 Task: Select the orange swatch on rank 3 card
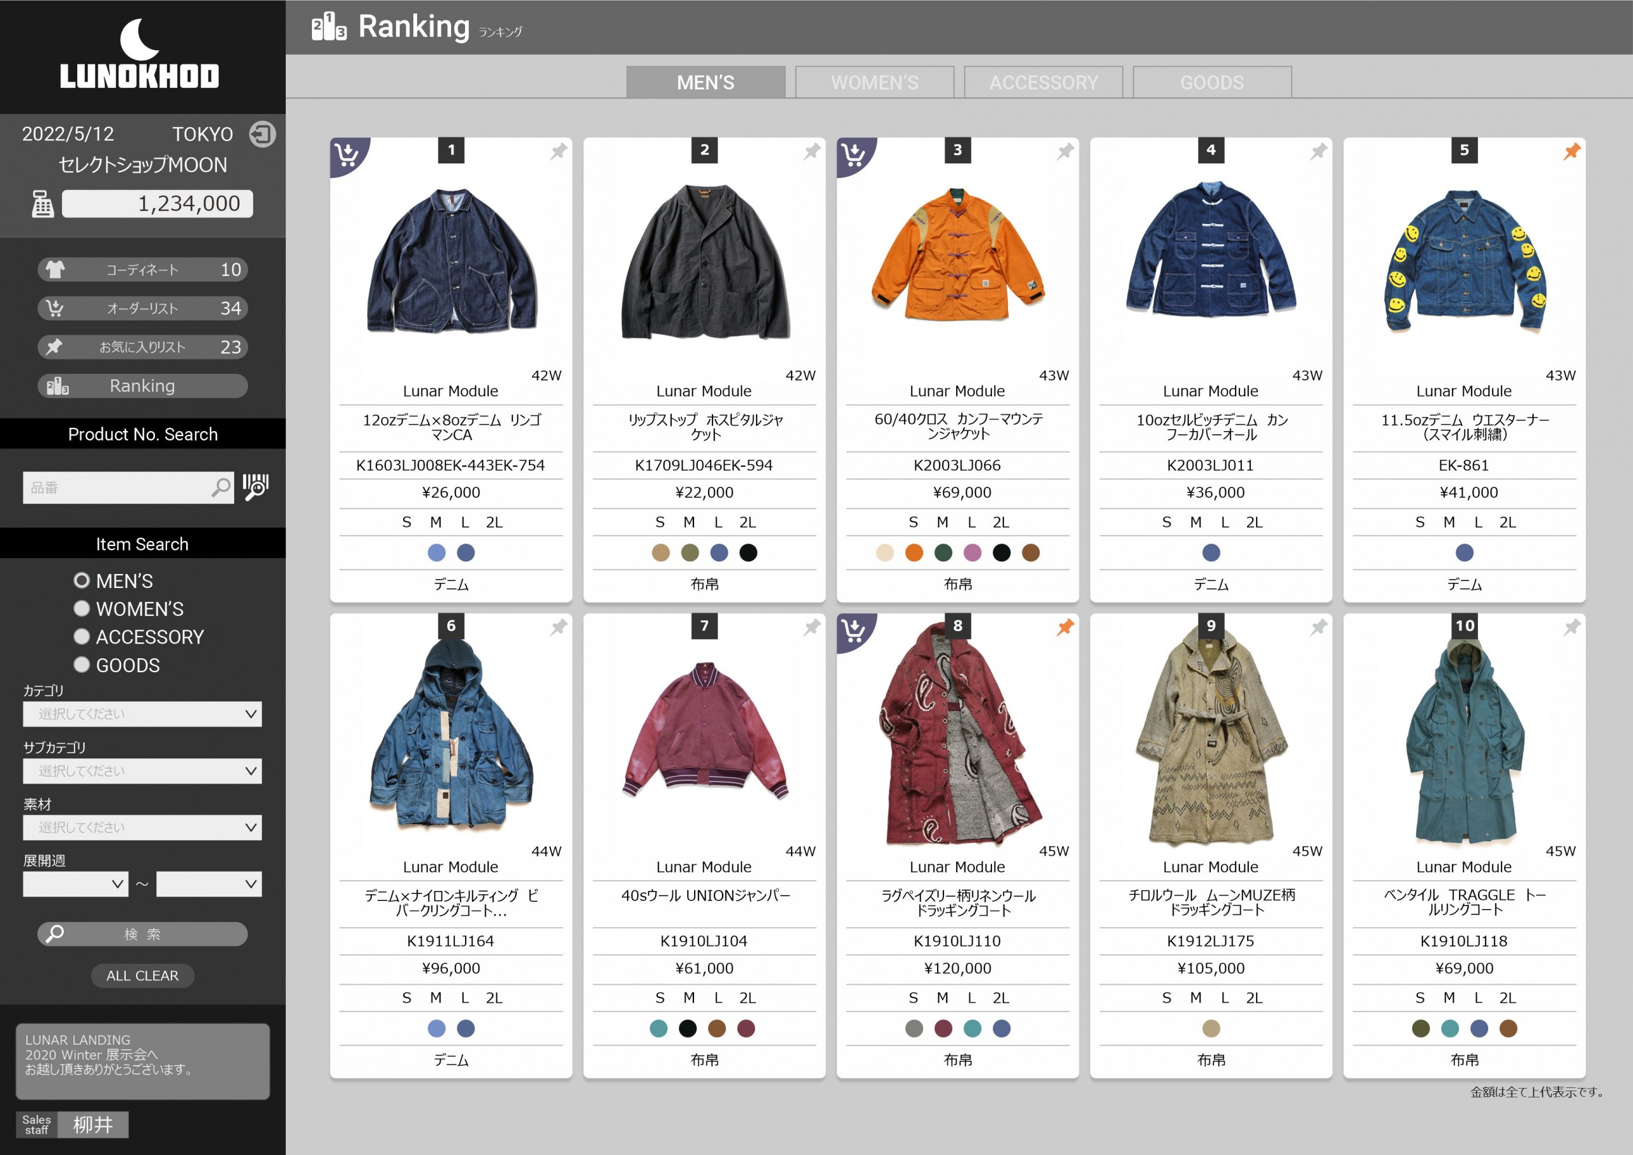click(x=914, y=552)
